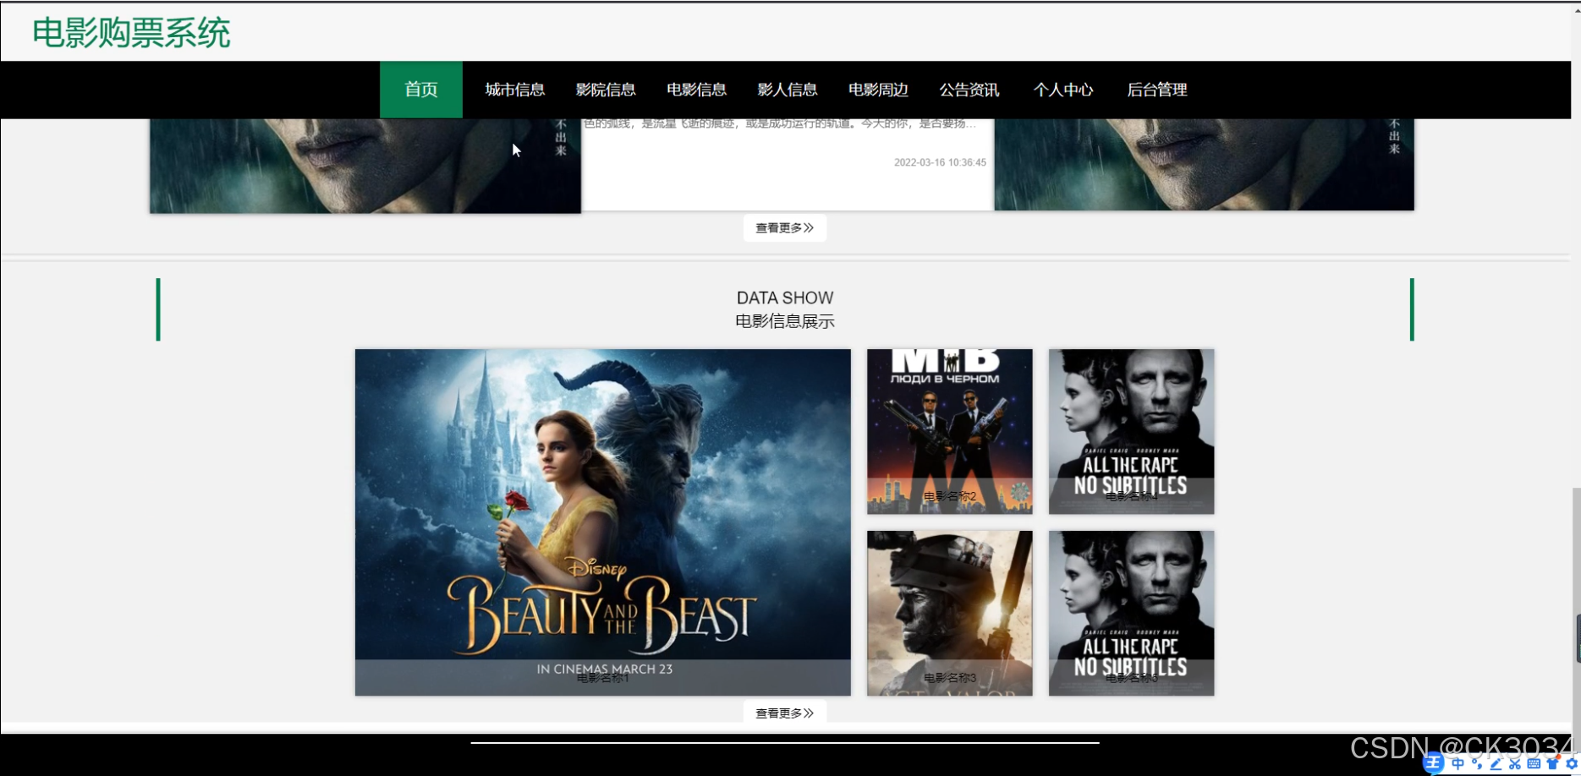The width and height of the screenshot is (1581, 776).
Task: Go to 城市信息 in the navigation bar
Action: (514, 90)
